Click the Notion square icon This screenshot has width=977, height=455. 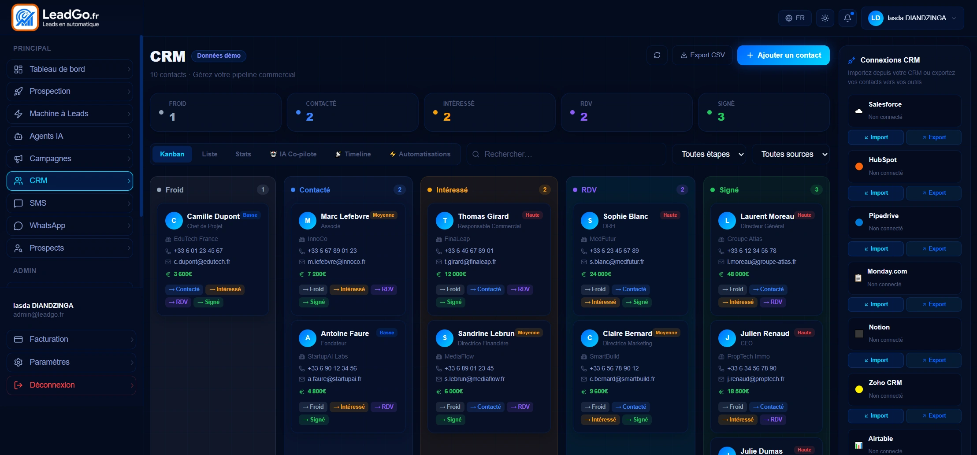[859, 334]
